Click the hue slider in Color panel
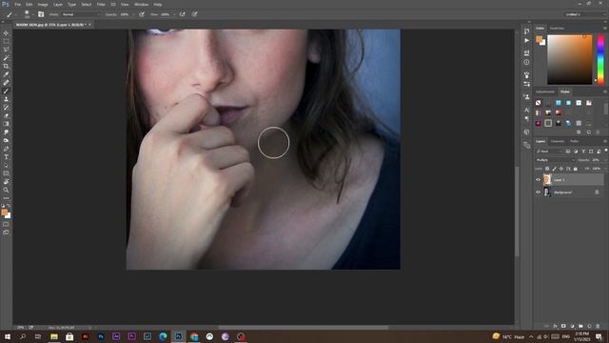 click(600, 59)
